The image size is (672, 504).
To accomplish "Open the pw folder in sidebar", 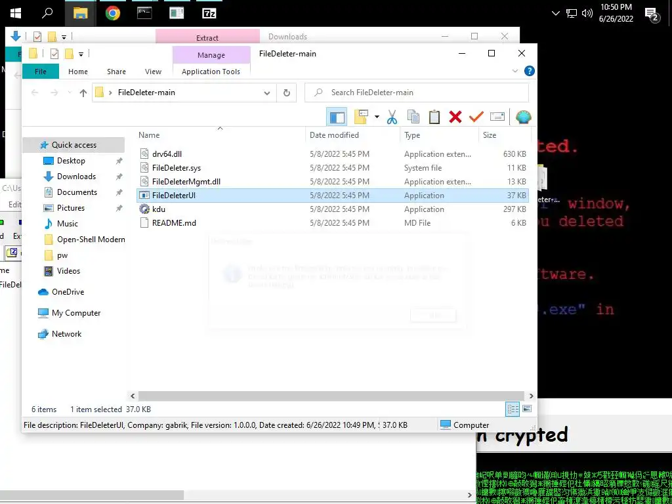I will (62, 255).
